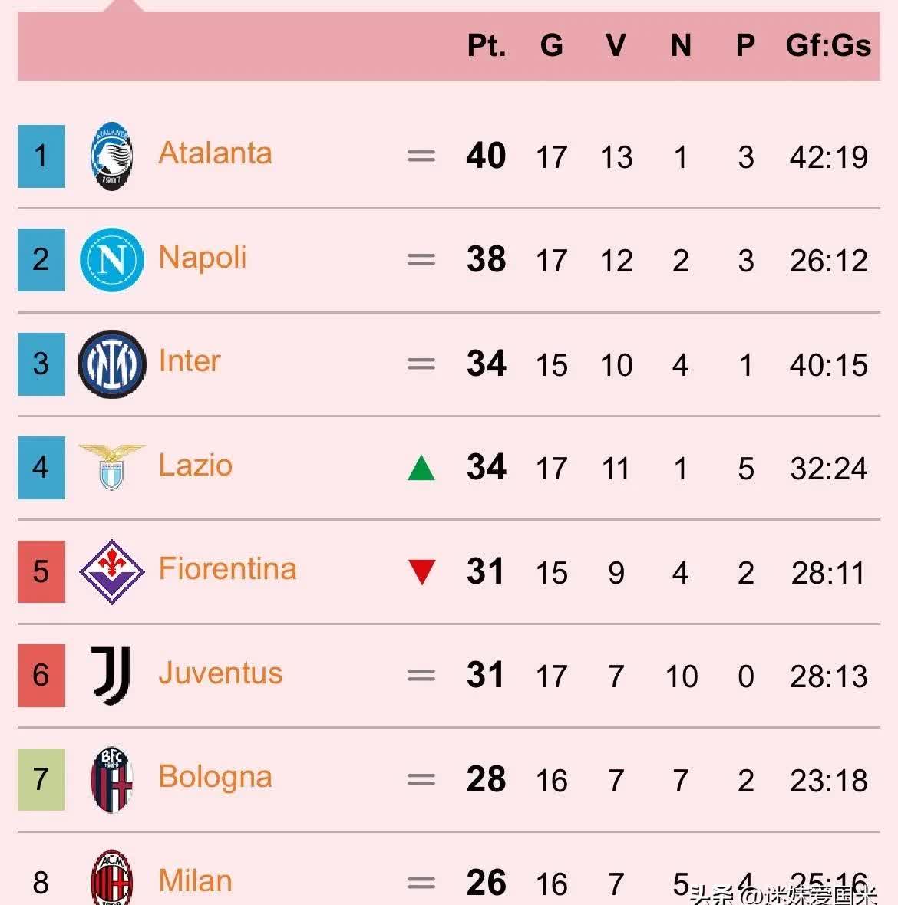Click Inter's 34 points value
898x905 pixels.
(486, 364)
